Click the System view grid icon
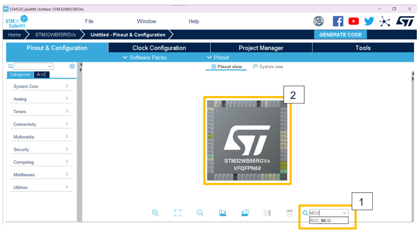420x232 pixels. point(256,66)
